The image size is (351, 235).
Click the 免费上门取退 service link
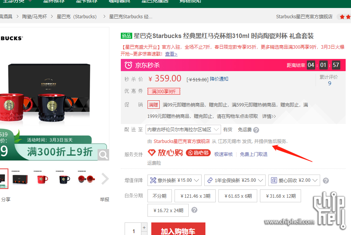click(253, 154)
